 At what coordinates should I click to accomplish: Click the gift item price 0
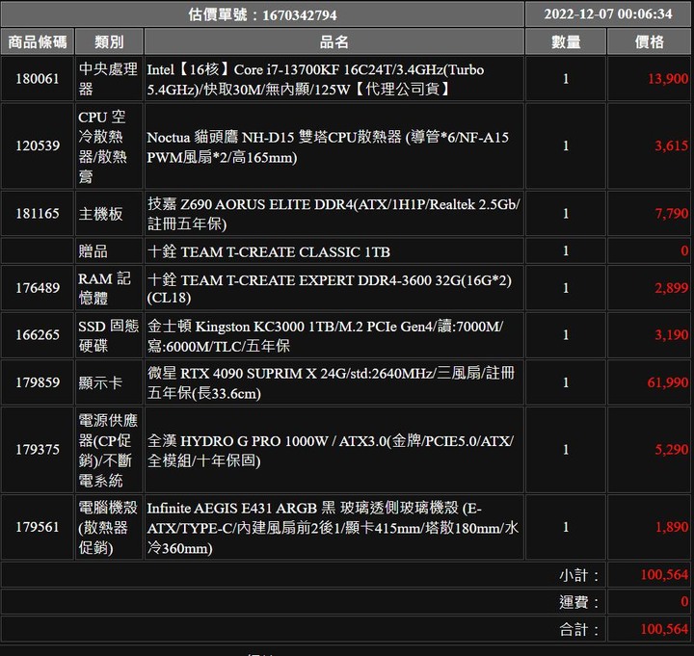[x=684, y=250]
